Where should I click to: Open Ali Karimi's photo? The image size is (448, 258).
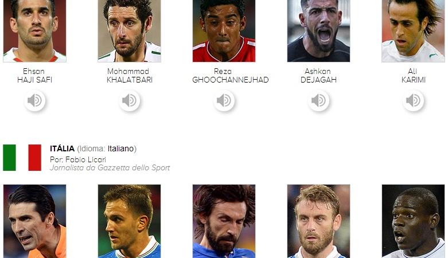(x=413, y=31)
